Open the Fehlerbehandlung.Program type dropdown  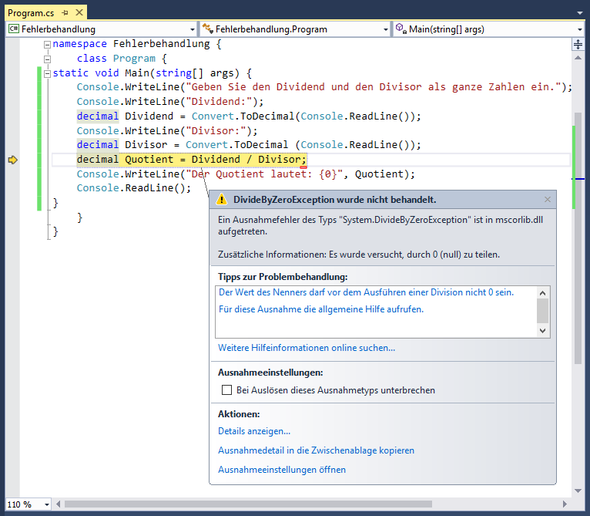point(386,29)
